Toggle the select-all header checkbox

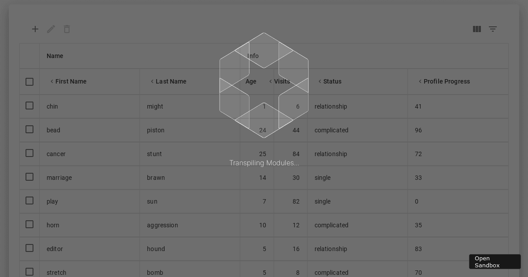pyautogui.click(x=29, y=82)
